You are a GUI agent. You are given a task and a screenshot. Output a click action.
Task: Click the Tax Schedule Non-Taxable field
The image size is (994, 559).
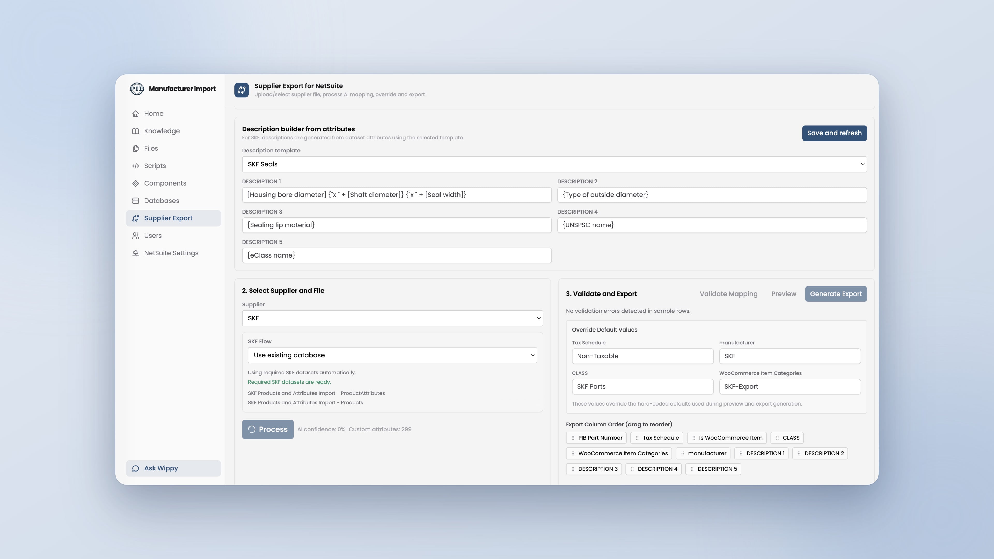click(642, 356)
